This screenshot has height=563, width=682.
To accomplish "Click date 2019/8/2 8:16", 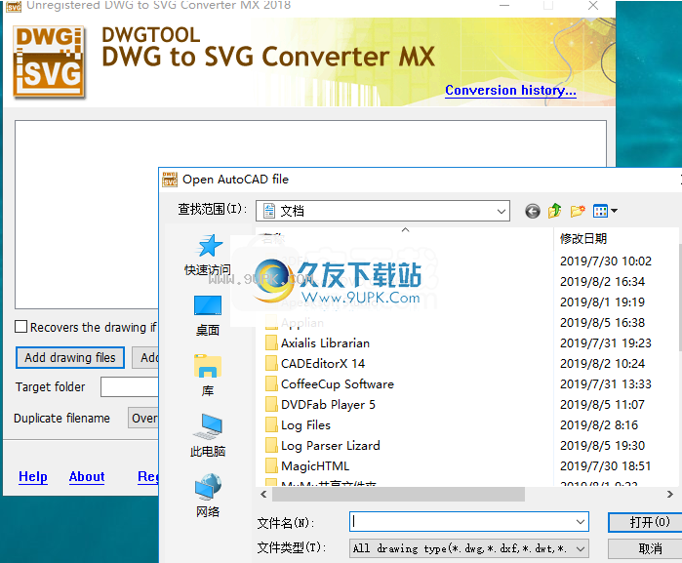I will pyautogui.click(x=599, y=424).
